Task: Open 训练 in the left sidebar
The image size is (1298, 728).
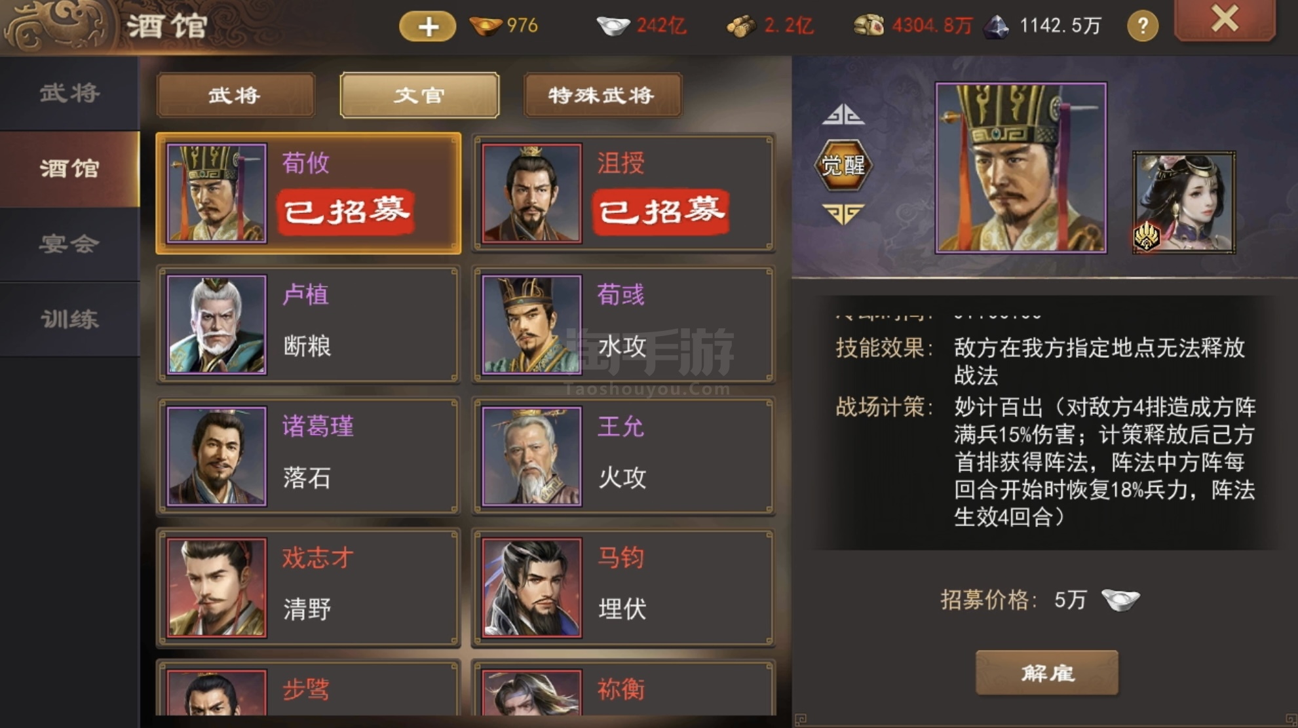Action: (x=69, y=319)
